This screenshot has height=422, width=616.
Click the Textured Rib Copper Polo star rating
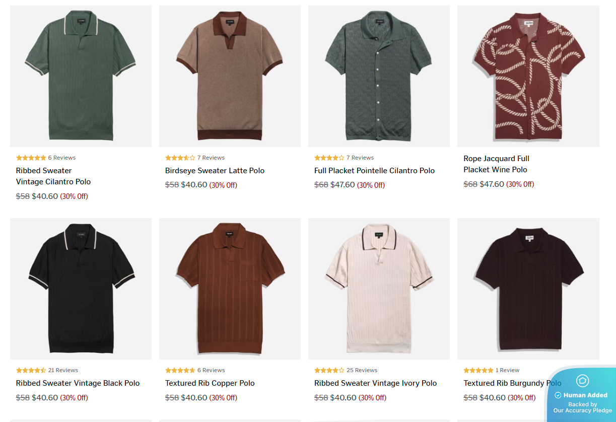pyautogui.click(x=180, y=370)
